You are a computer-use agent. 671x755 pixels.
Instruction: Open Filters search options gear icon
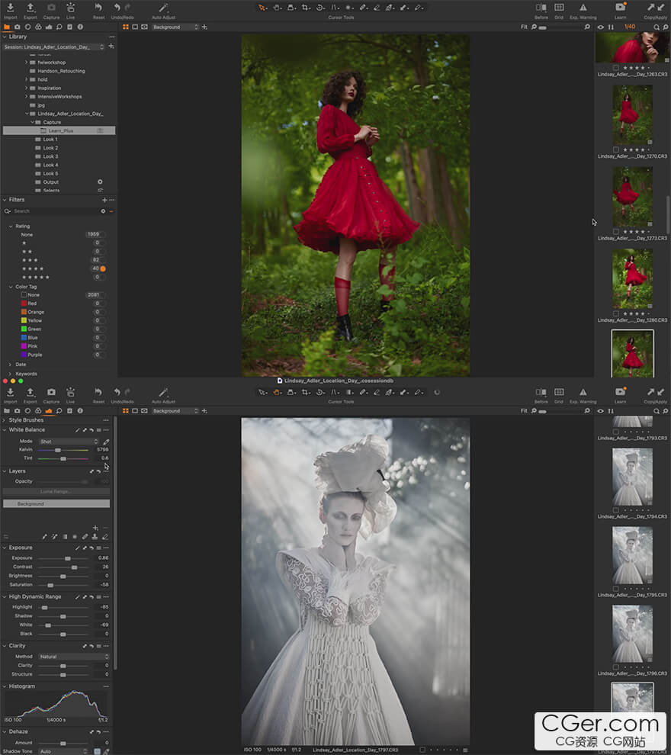(x=103, y=211)
